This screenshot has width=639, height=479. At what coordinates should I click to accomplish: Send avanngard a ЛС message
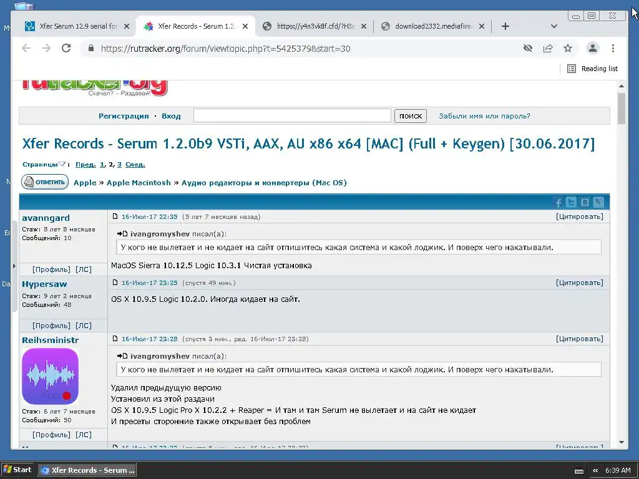click(84, 269)
